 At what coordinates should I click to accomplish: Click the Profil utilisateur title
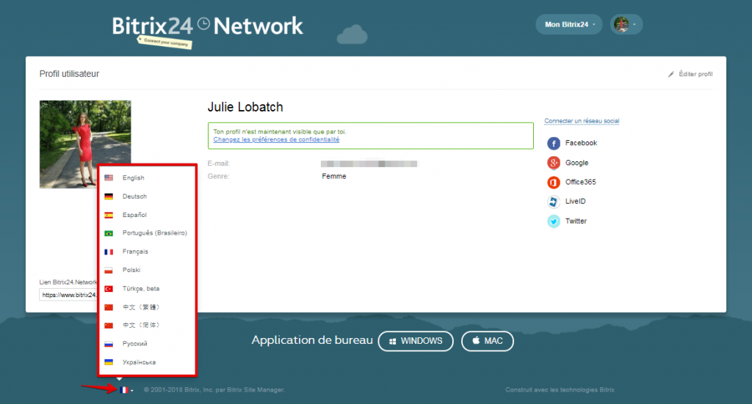coord(69,74)
